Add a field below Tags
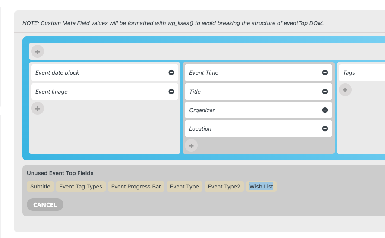 point(345,90)
